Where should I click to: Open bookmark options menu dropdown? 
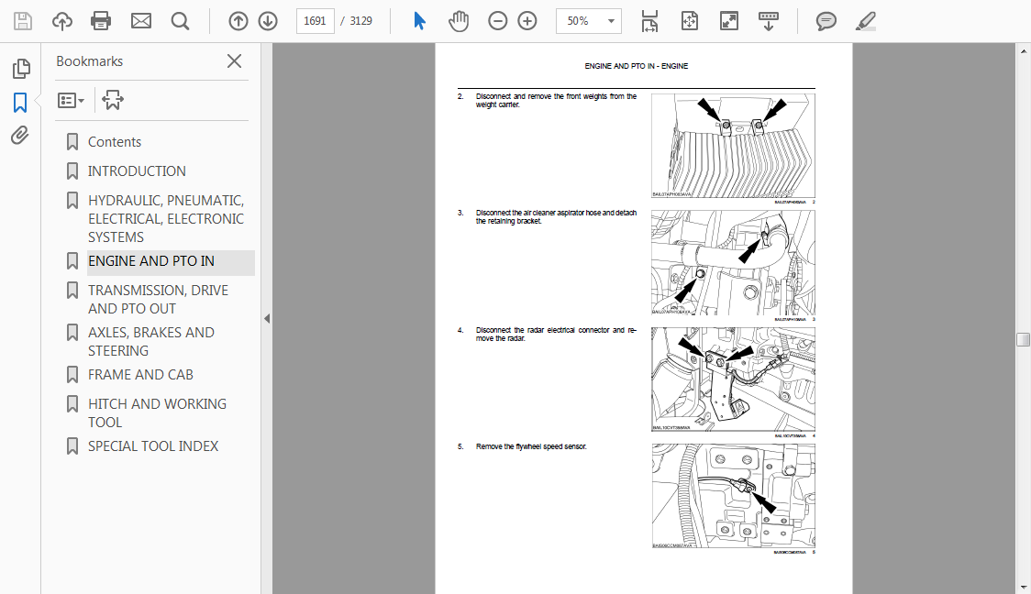[x=71, y=101]
